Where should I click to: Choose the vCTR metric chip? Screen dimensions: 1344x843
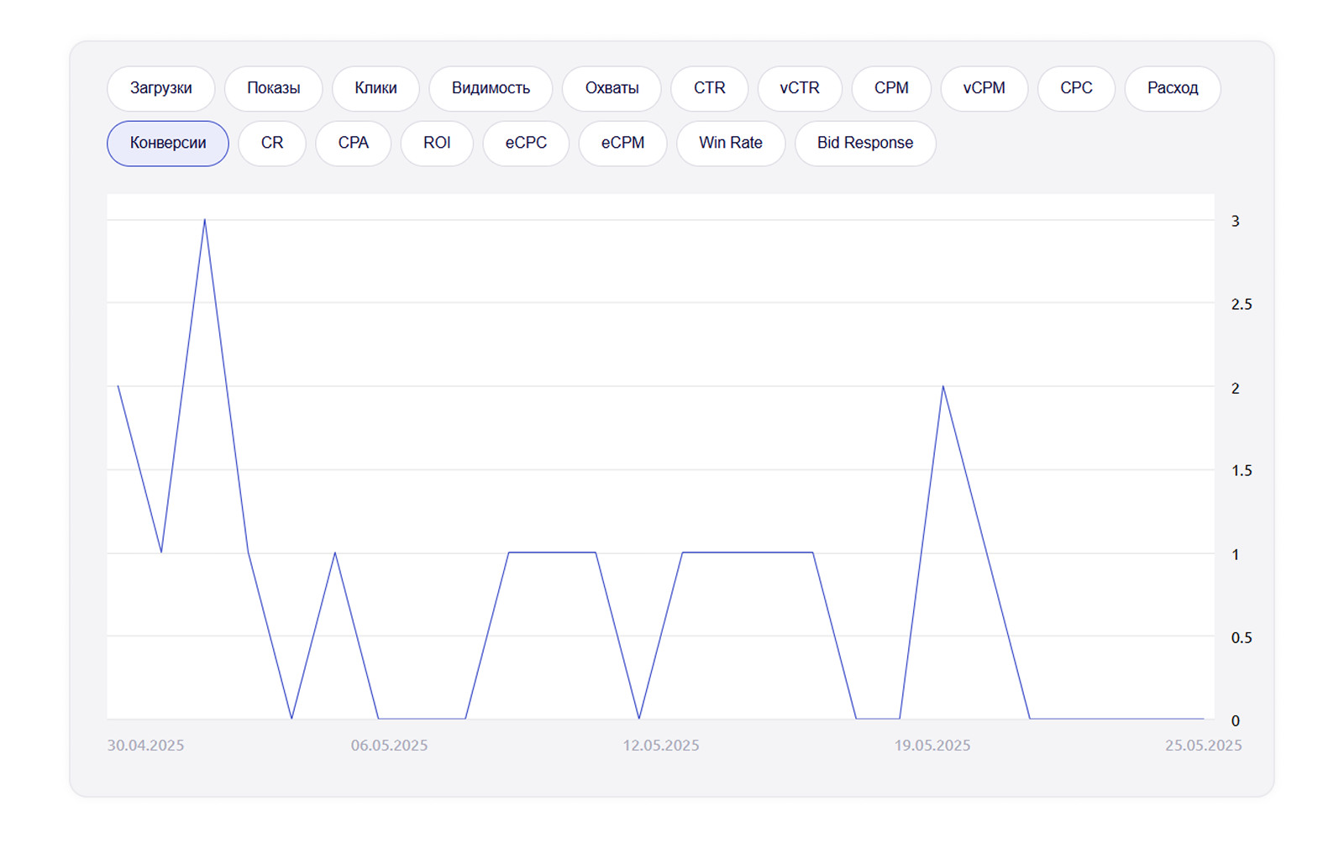click(x=799, y=88)
